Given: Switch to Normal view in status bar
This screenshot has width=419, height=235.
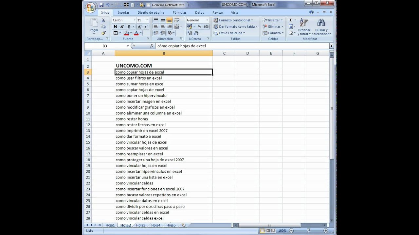Looking at the screenshot, I should 262,230.
